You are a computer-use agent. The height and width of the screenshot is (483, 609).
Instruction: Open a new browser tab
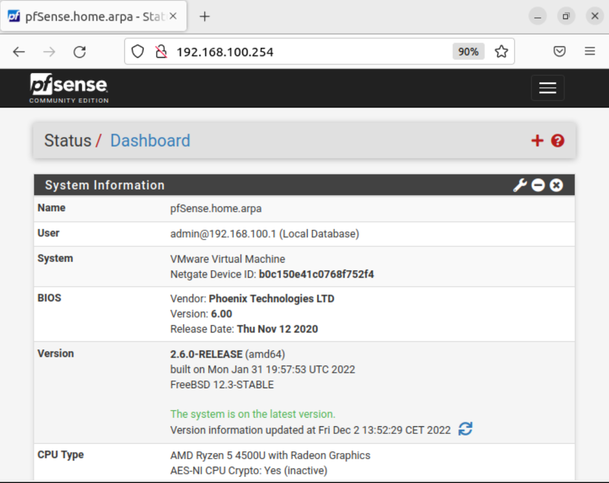pyautogui.click(x=204, y=16)
